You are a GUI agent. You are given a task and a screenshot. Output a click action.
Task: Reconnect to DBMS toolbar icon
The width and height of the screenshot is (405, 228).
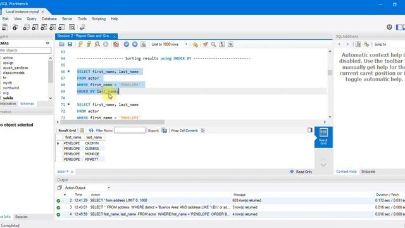coord(82,27)
